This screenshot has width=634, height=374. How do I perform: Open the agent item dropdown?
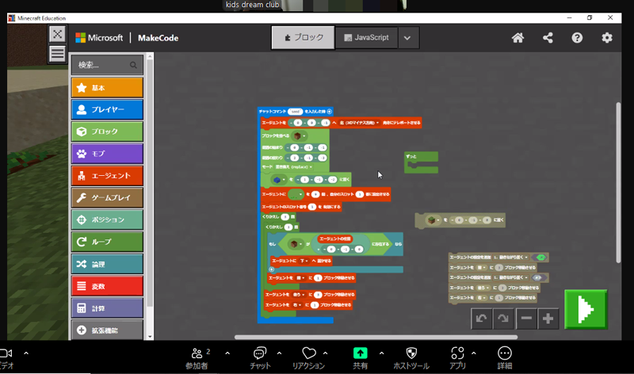click(296, 194)
